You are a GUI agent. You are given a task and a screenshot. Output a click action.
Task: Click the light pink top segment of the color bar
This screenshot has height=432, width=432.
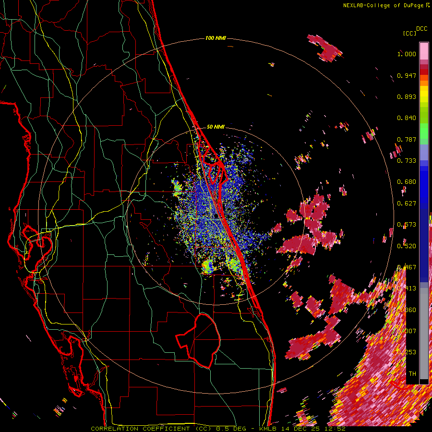(x=424, y=51)
